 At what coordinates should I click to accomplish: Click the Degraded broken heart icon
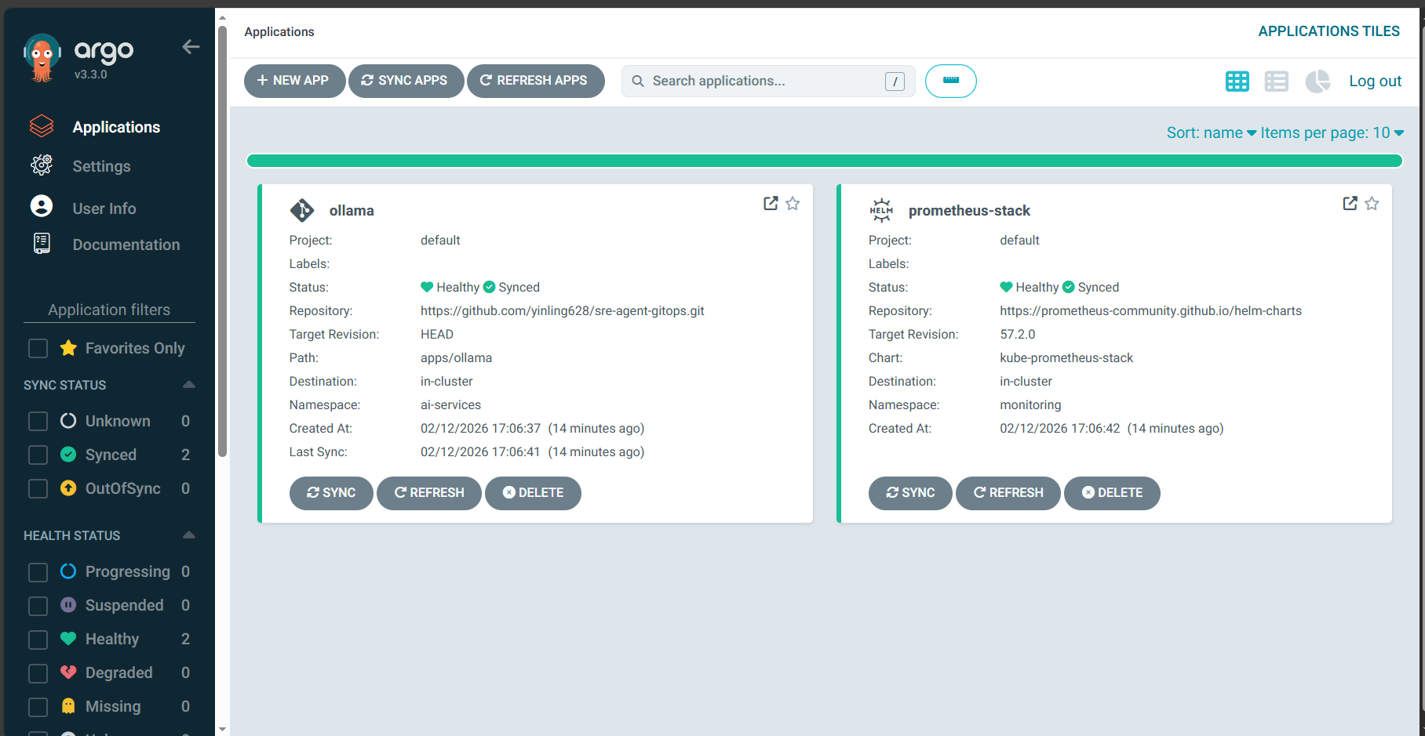coord(68,673)
